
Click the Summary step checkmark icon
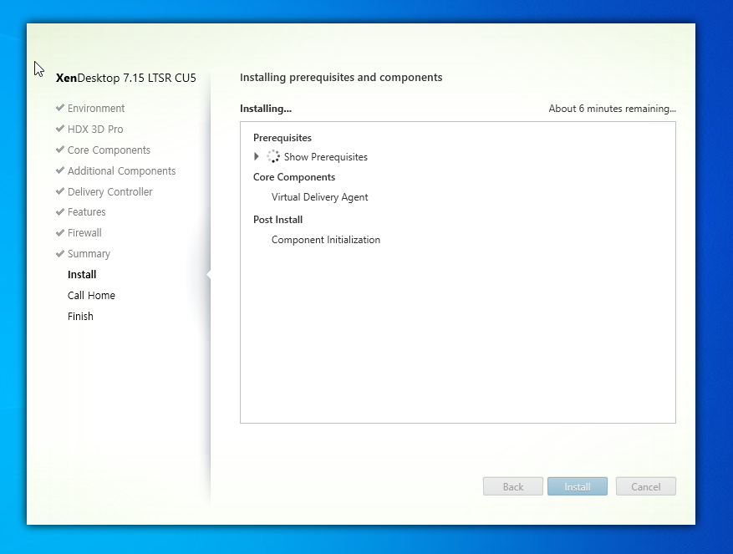coord(60,253)
